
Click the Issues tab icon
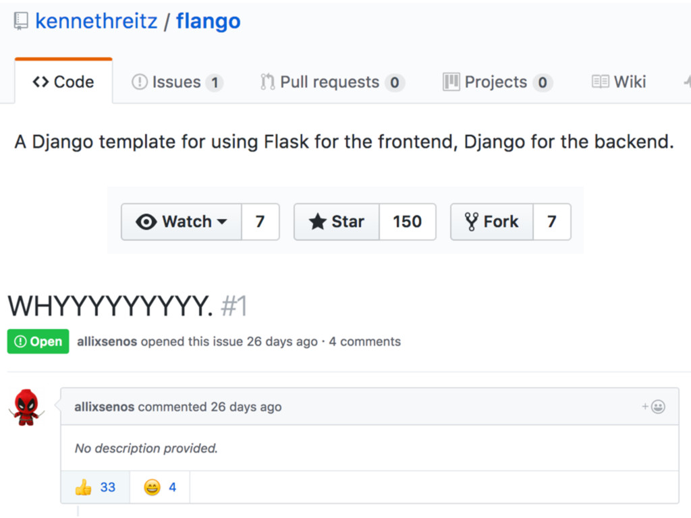[x=139, y=82]
